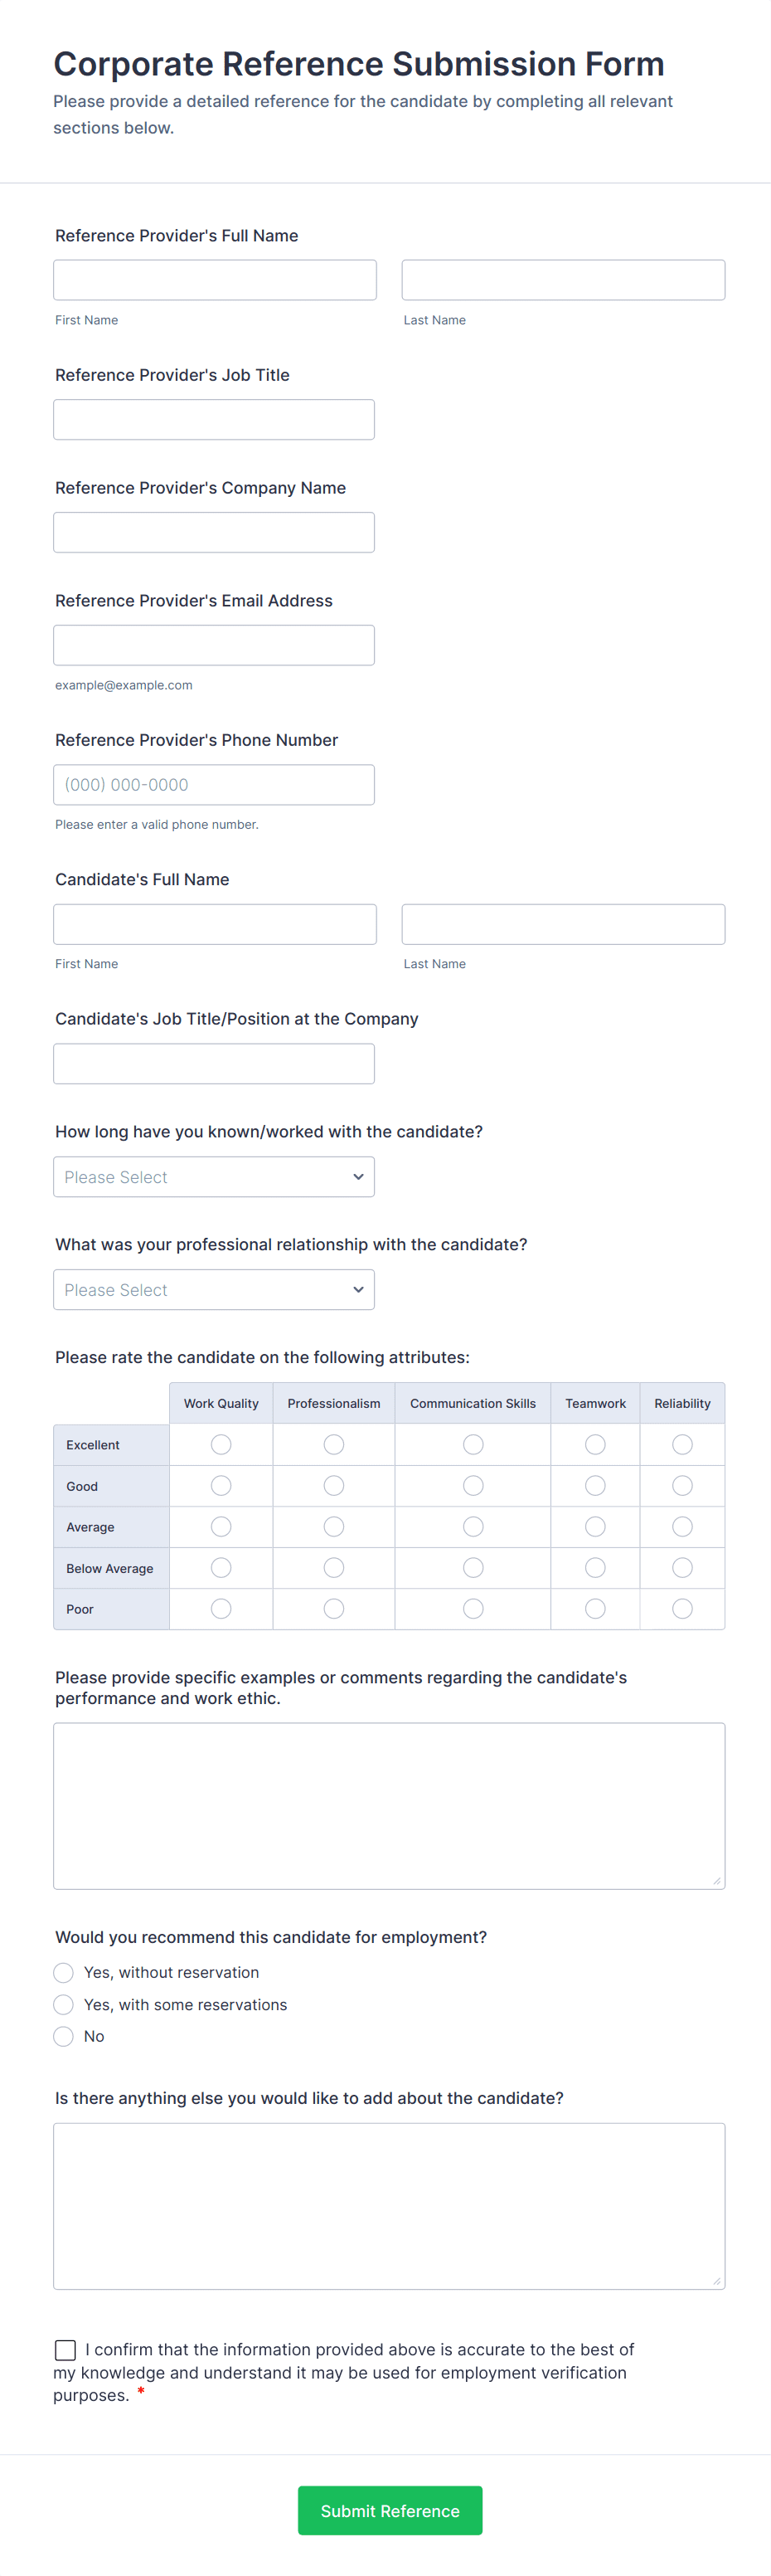Expand the professional relationship dropdown
The height and width of the screenshot is (2576, 771).
coord(214,1290)
